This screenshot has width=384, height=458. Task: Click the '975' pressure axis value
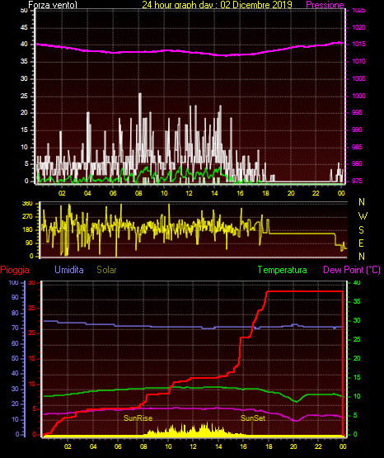357,181
